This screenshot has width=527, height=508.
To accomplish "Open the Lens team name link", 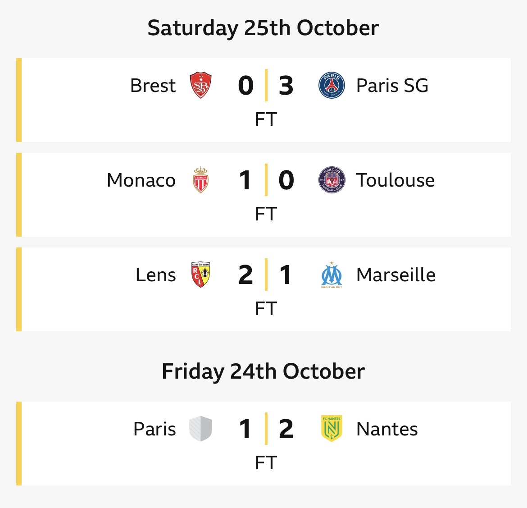I will tap(155, 275).
